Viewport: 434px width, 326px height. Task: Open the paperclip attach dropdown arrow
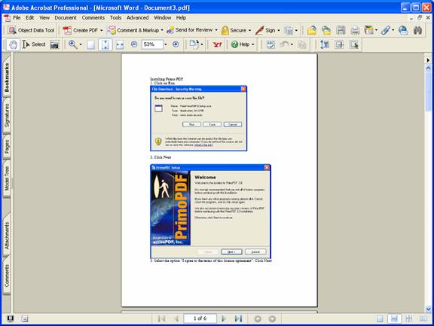pos(393,30)
